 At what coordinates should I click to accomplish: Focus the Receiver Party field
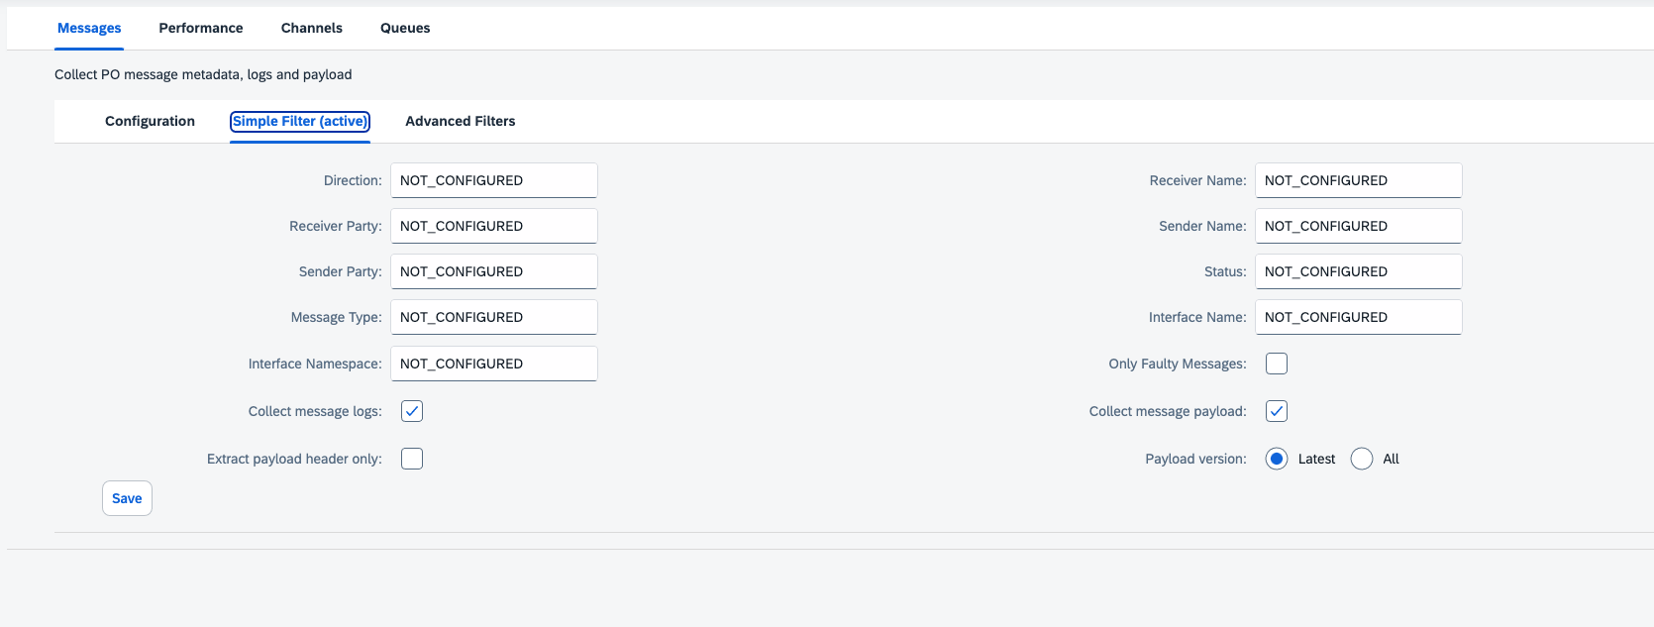pos(493,226)
